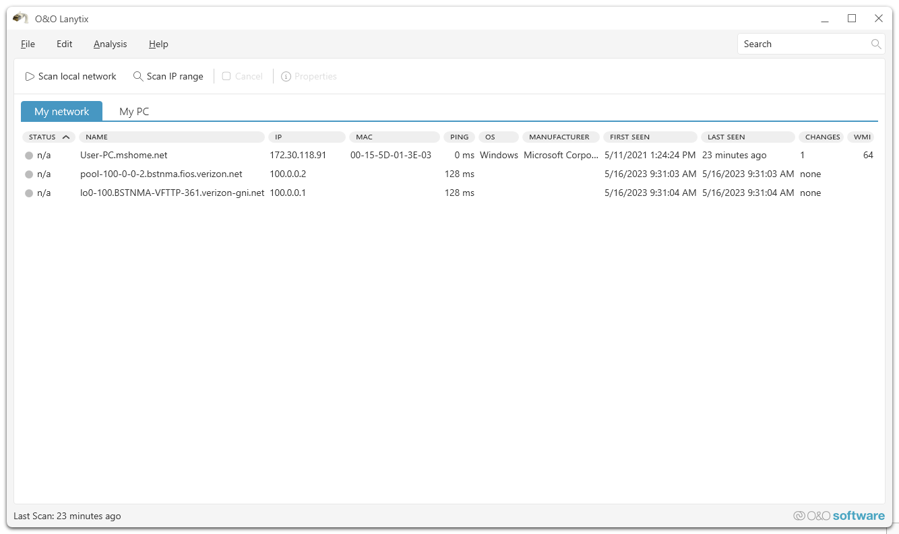
Task: Click the O&O software logo
Action: 839,516
